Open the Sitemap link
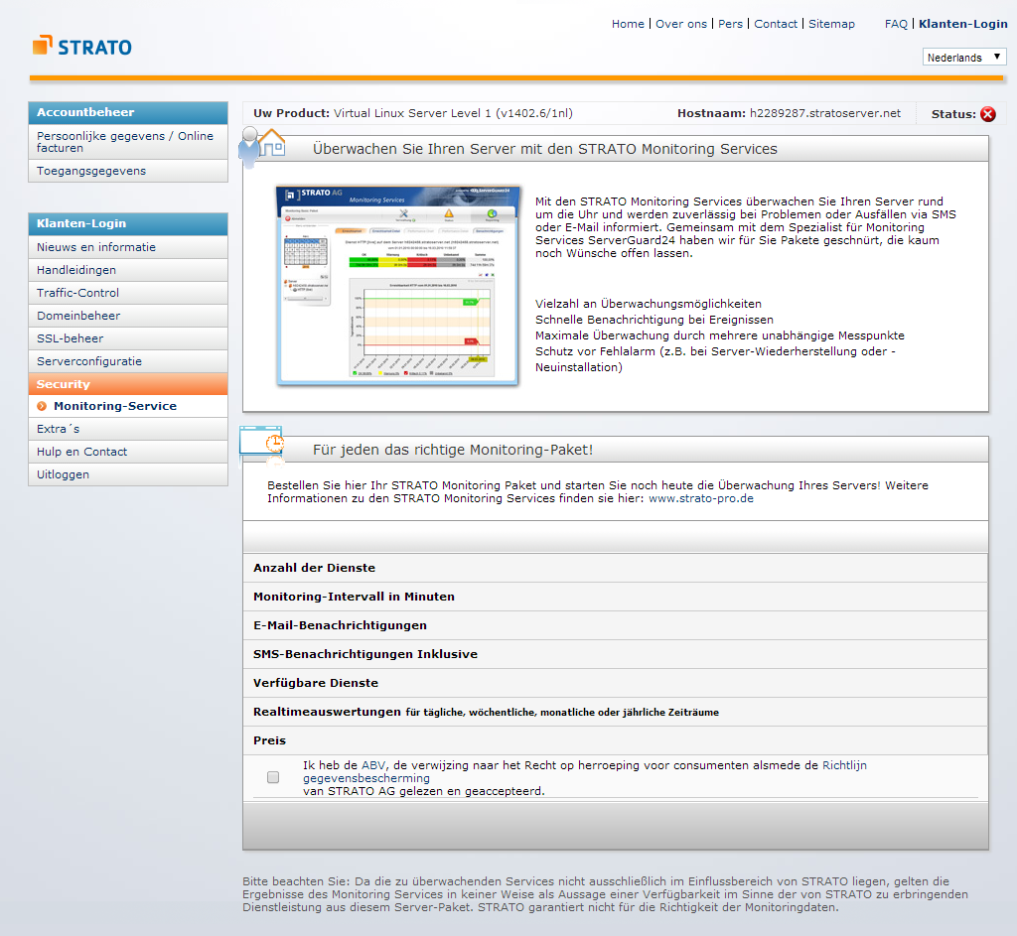Screen dimensions: 1017x936 pos(831,24)
